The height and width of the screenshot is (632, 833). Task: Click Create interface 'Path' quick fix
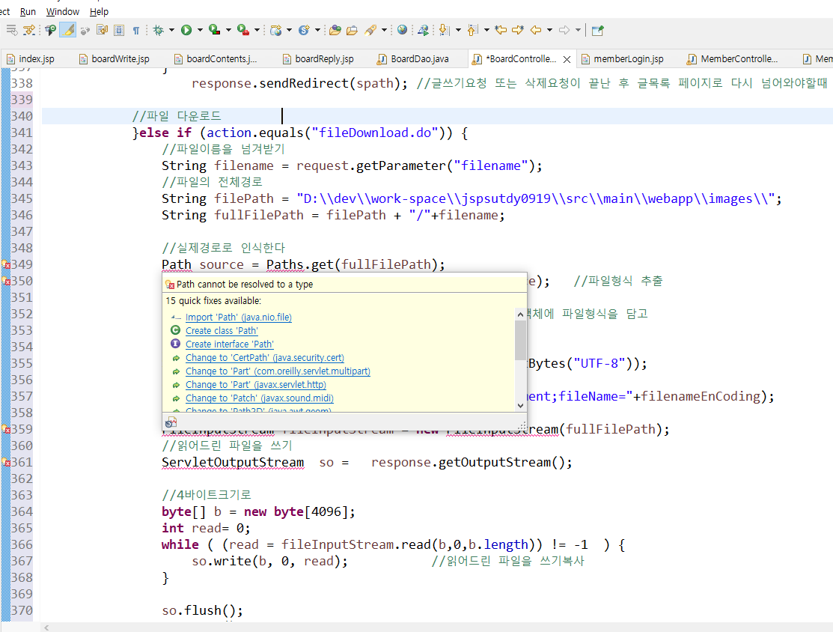click(x=230, y=344)
